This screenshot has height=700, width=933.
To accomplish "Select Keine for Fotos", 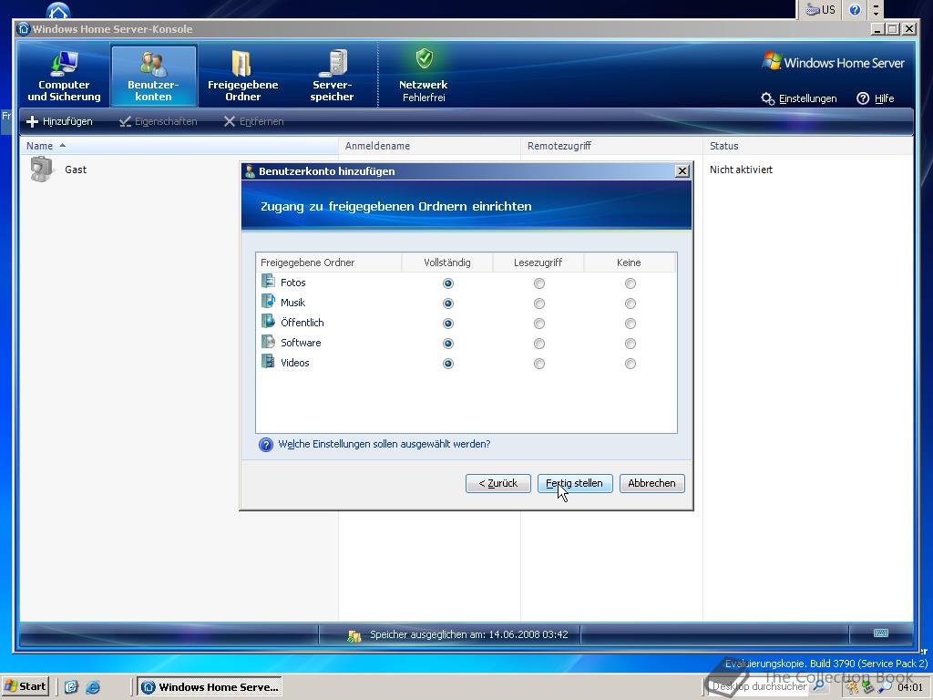I will coord(631,283).
